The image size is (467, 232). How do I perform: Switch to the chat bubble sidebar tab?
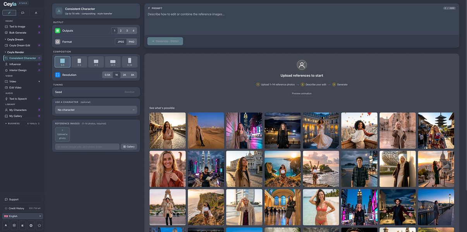click(23, 13)
